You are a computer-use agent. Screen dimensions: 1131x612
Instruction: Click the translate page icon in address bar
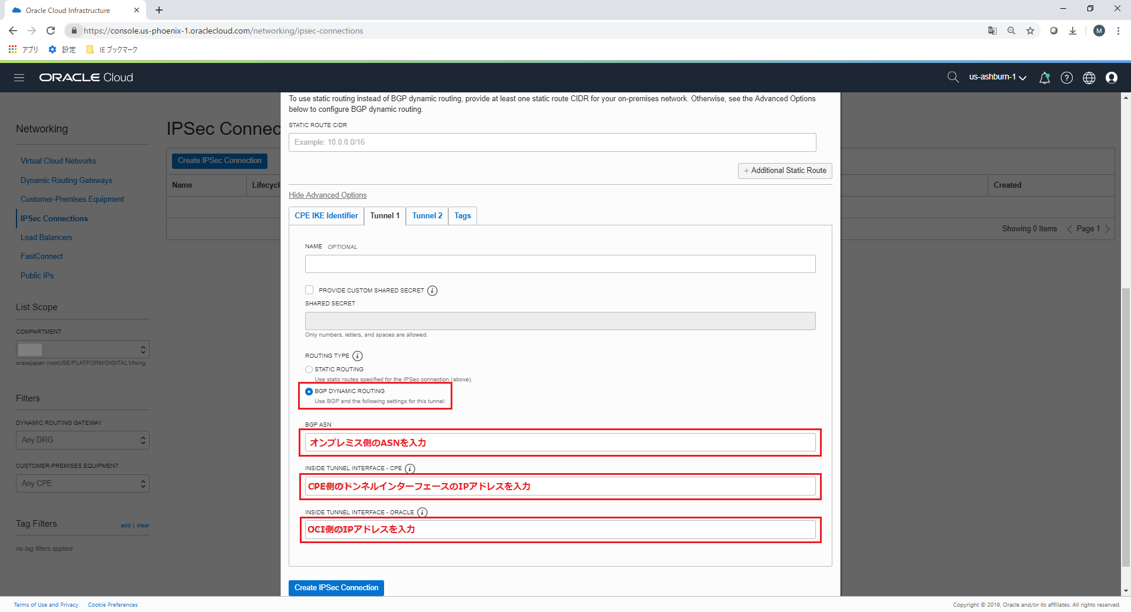coord(993,31)
